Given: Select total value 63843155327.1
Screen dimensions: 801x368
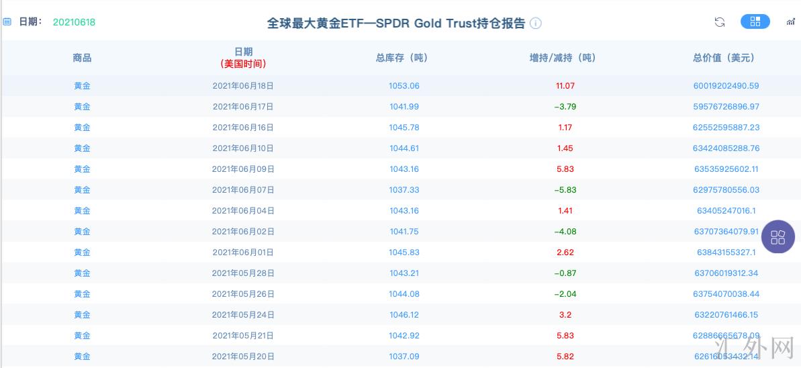Looking at the screenshot, I should (726, 252).
